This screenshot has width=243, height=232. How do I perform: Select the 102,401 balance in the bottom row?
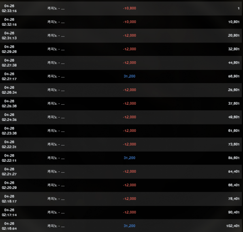pyautogui.click(x=233, y=226)
